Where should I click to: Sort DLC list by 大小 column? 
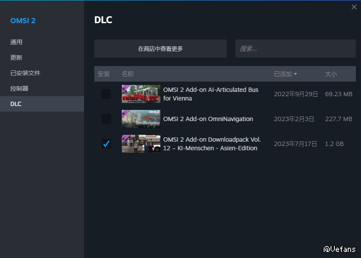331,74
